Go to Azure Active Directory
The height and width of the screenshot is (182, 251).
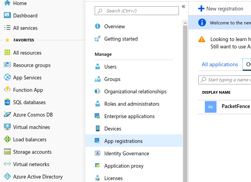tap(38, 177)
